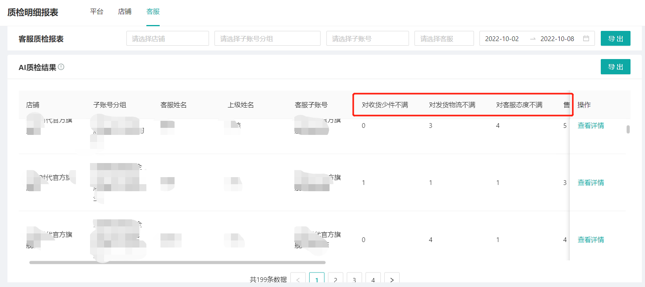
Task: Open the 请选择店铺 dropdown
Action: pyautogui.click(x=168, y=38)
